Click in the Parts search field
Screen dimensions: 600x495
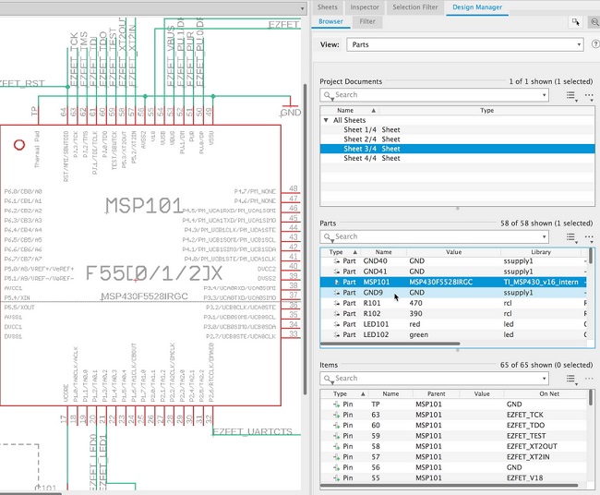pos(435,237)
